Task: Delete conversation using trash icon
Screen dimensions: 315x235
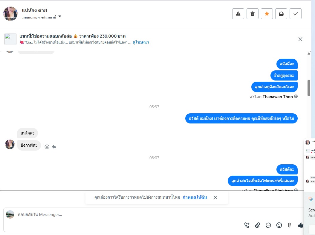Action: 253,14
